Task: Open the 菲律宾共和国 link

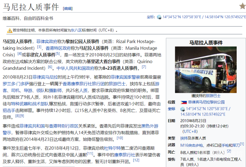Action: point(32,126)
